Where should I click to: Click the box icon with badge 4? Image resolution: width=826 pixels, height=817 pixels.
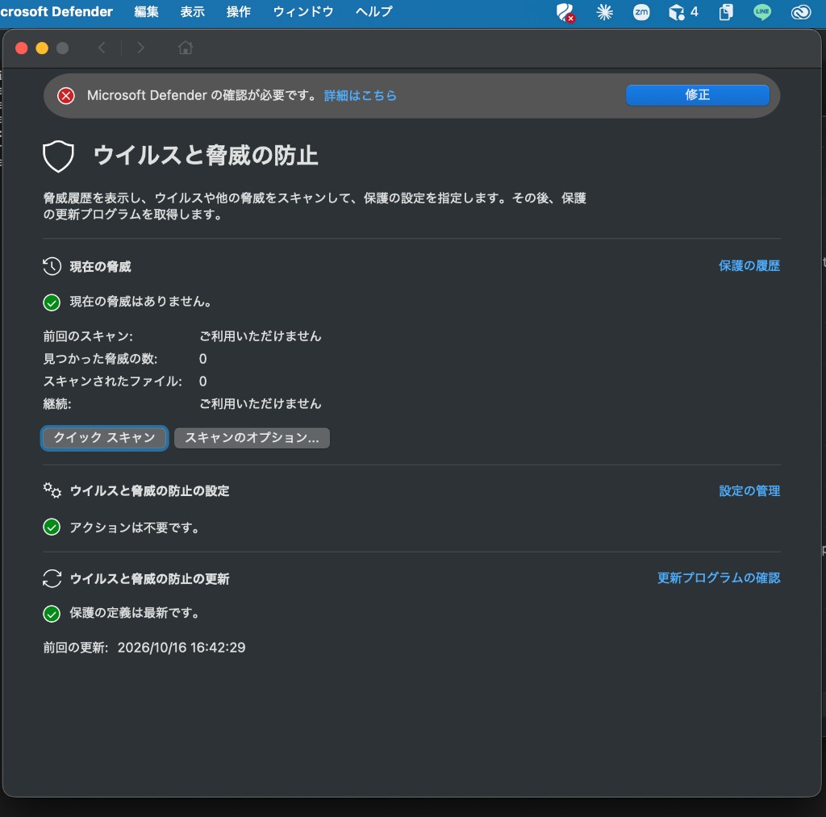point(683,11)
